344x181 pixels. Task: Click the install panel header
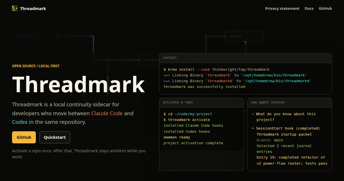point(245,58)
